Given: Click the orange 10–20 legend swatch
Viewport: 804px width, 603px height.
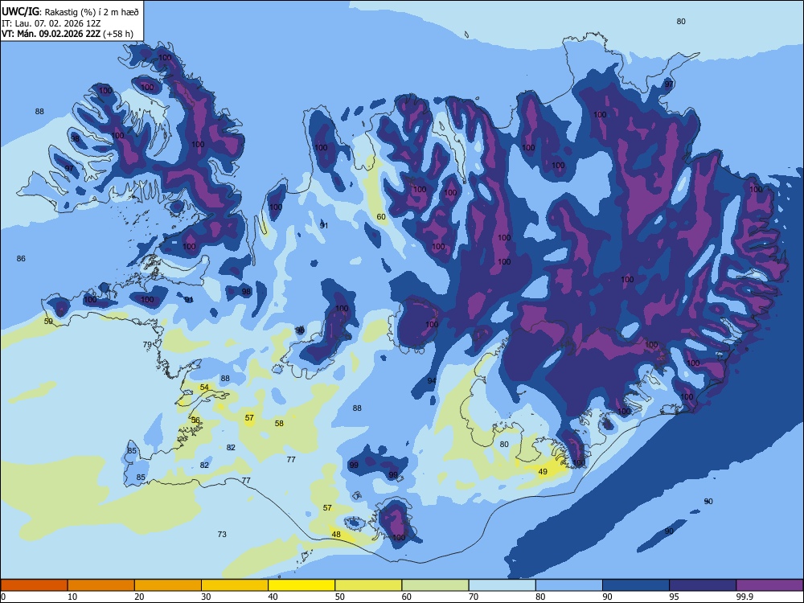Looking at the screenshot, I should click(101, 585).
